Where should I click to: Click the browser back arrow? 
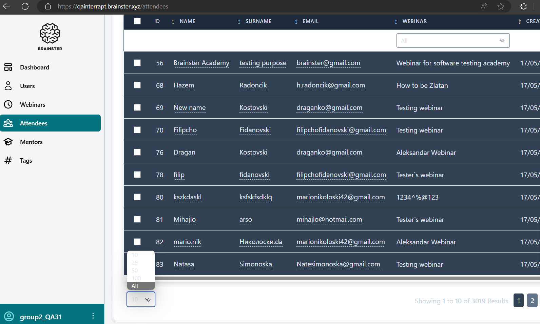[6, 6]
